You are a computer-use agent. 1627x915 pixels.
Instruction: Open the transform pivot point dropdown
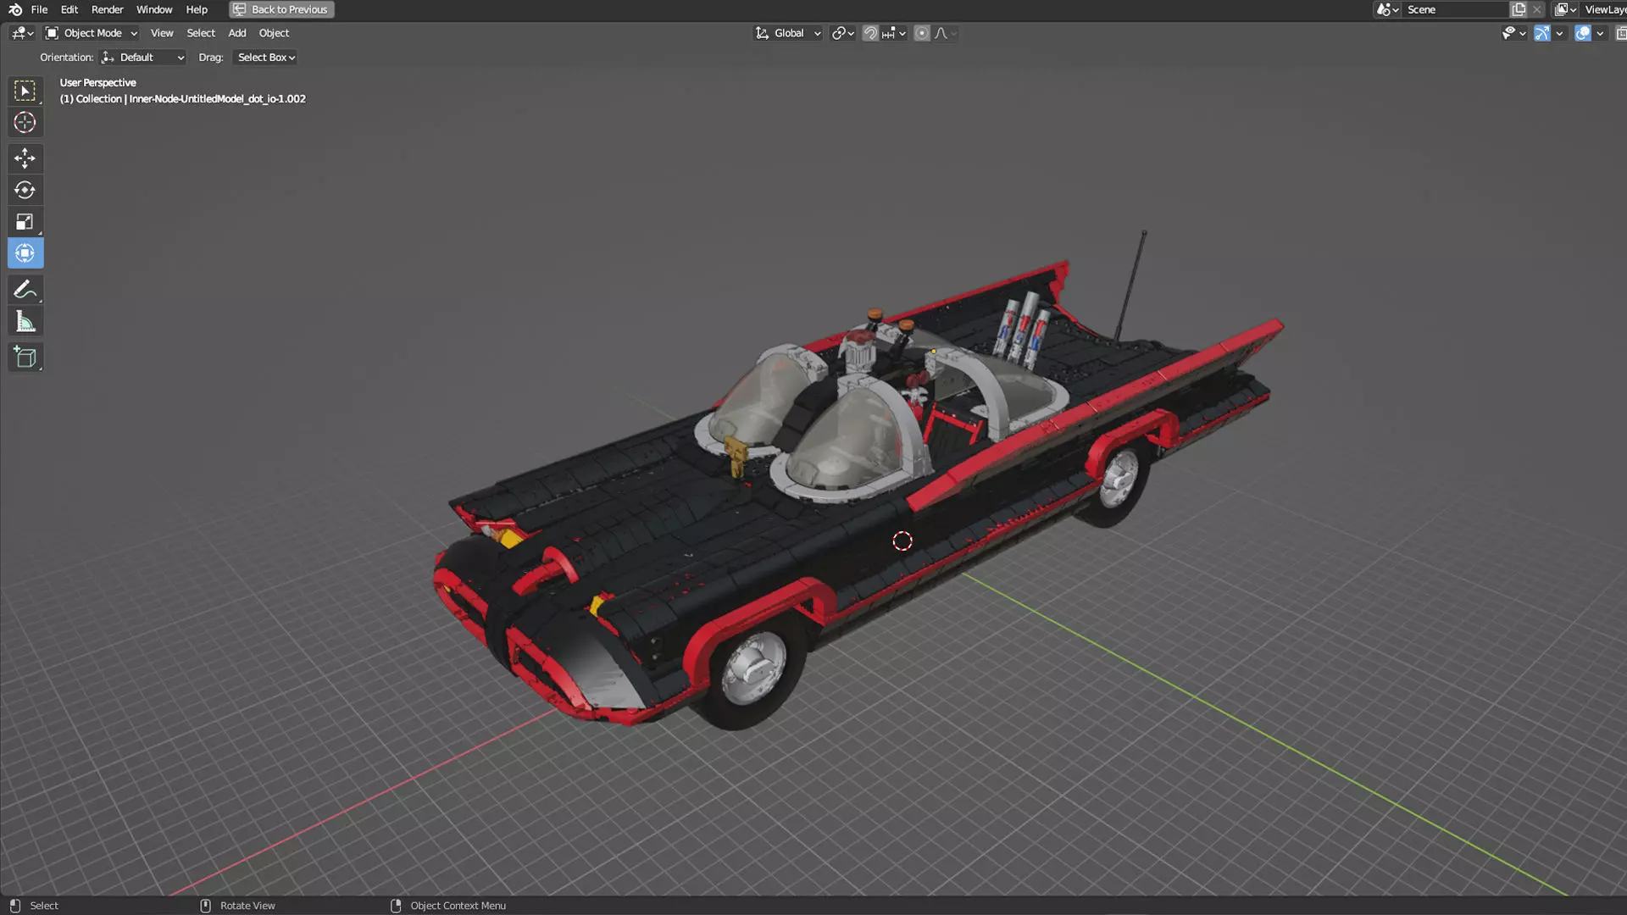(x=842, y=33)
